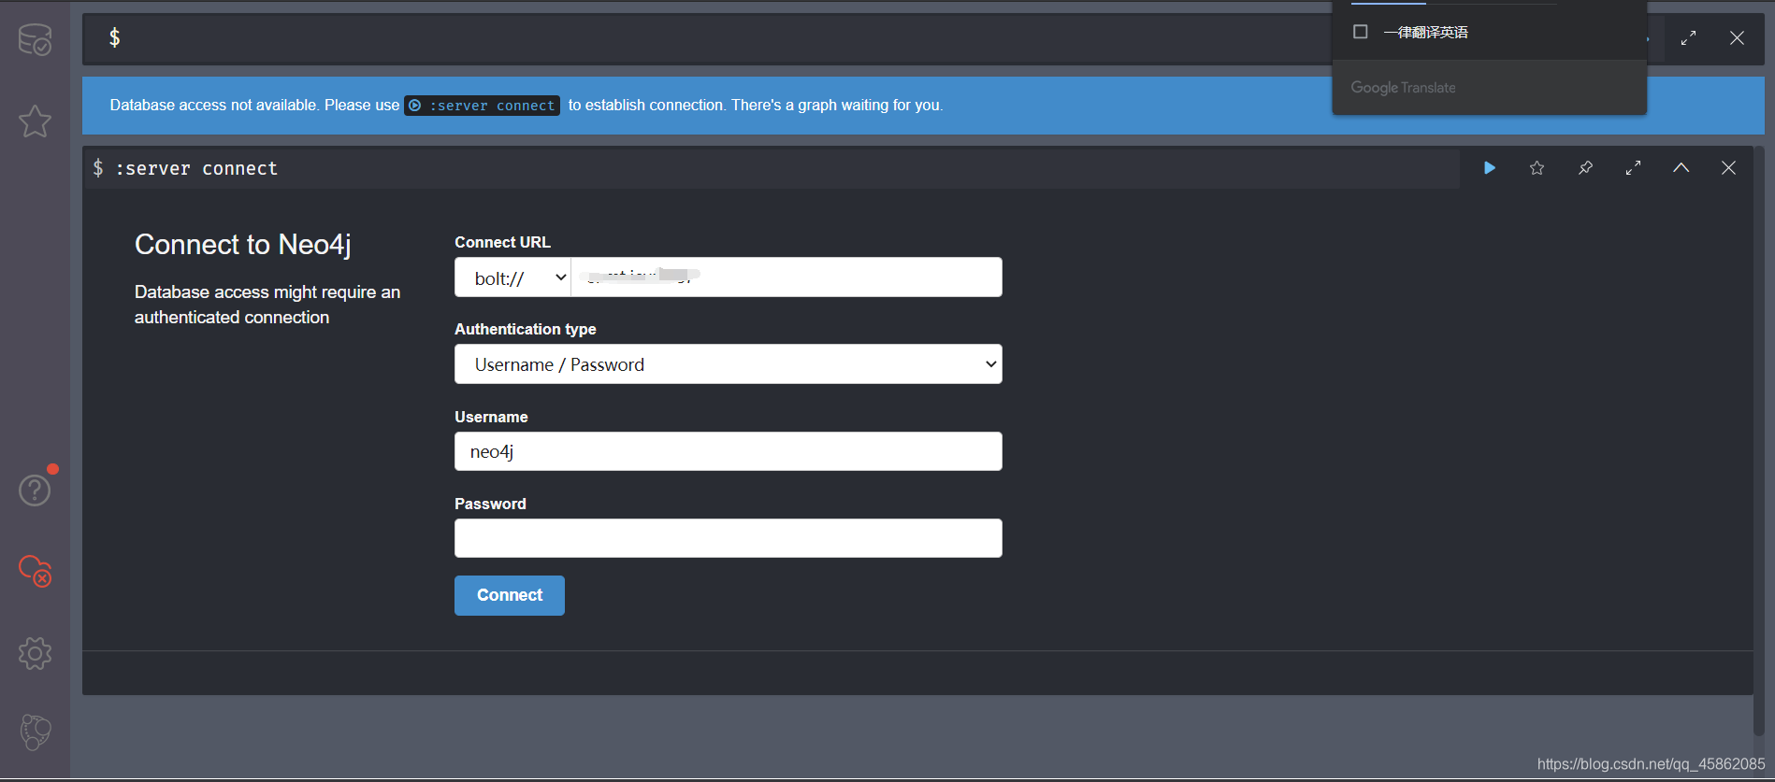1775x782 pixels.
Task: Open the Favorites star in sidebar
Action: pos(35,121)
